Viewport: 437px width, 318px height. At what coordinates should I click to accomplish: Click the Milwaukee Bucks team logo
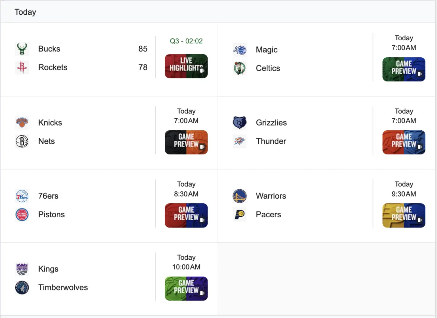tap(22, 49)
